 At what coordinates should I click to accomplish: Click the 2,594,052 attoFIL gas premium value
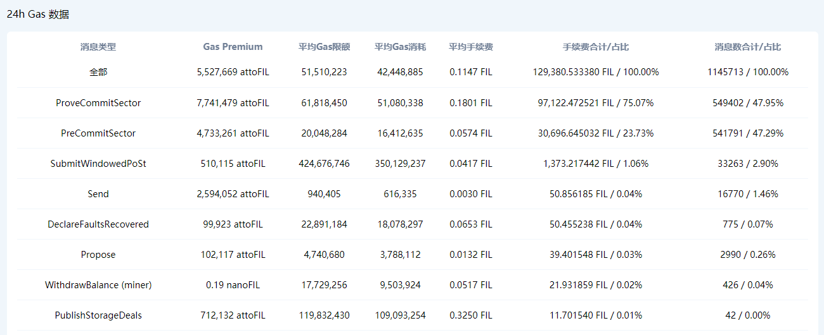(233, 193)
